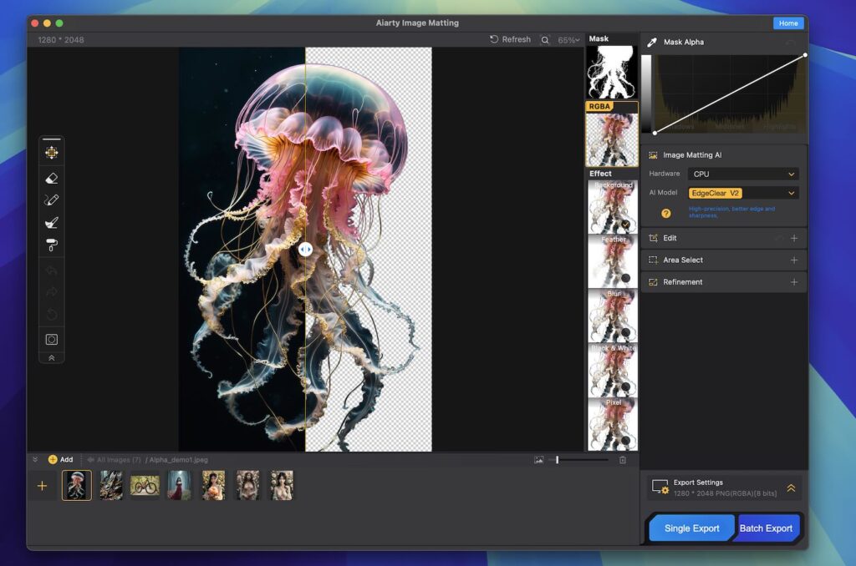Click the Single Export button
The width and height of the screenshot is (856, 566).
point(691,528)
